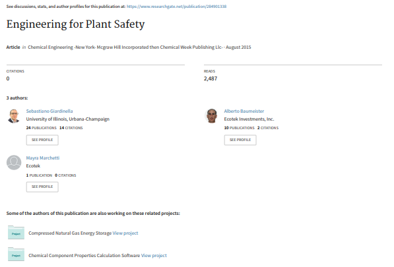The width and height of the screenshot is (394, 267).
Task: Click the 10 publications stat for Baumeister
Action: pyautogui.click(x=239, y=128)
